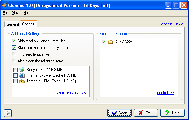The image size is (189, 120).
Task: Click the Exit button
Action: click(146, 113)
